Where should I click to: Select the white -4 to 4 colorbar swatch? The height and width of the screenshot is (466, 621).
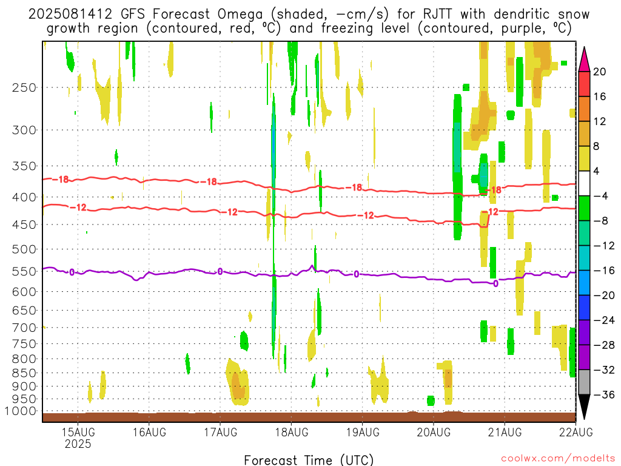click(x=584, y=183)
